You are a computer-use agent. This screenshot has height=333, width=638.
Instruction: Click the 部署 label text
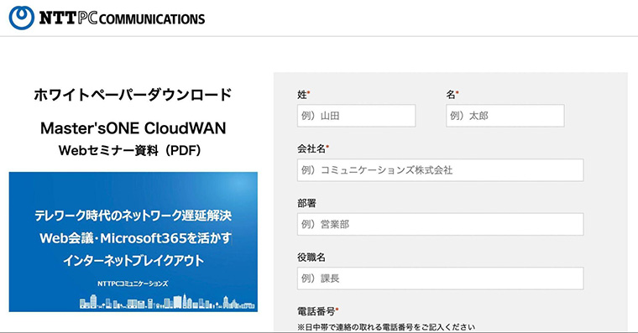coord(306,203)
